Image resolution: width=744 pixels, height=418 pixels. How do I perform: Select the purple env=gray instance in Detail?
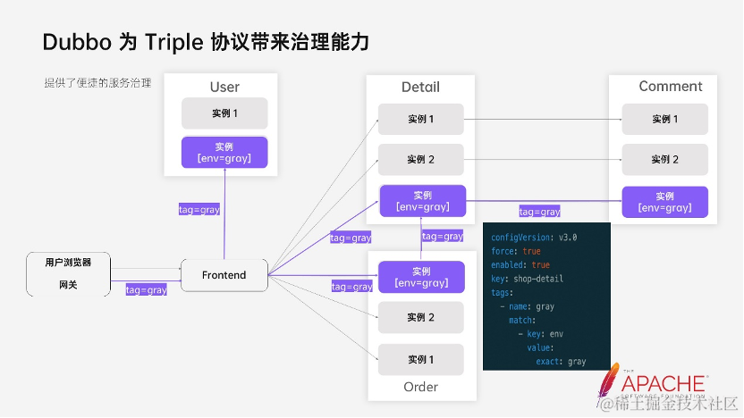click(423, 201)
